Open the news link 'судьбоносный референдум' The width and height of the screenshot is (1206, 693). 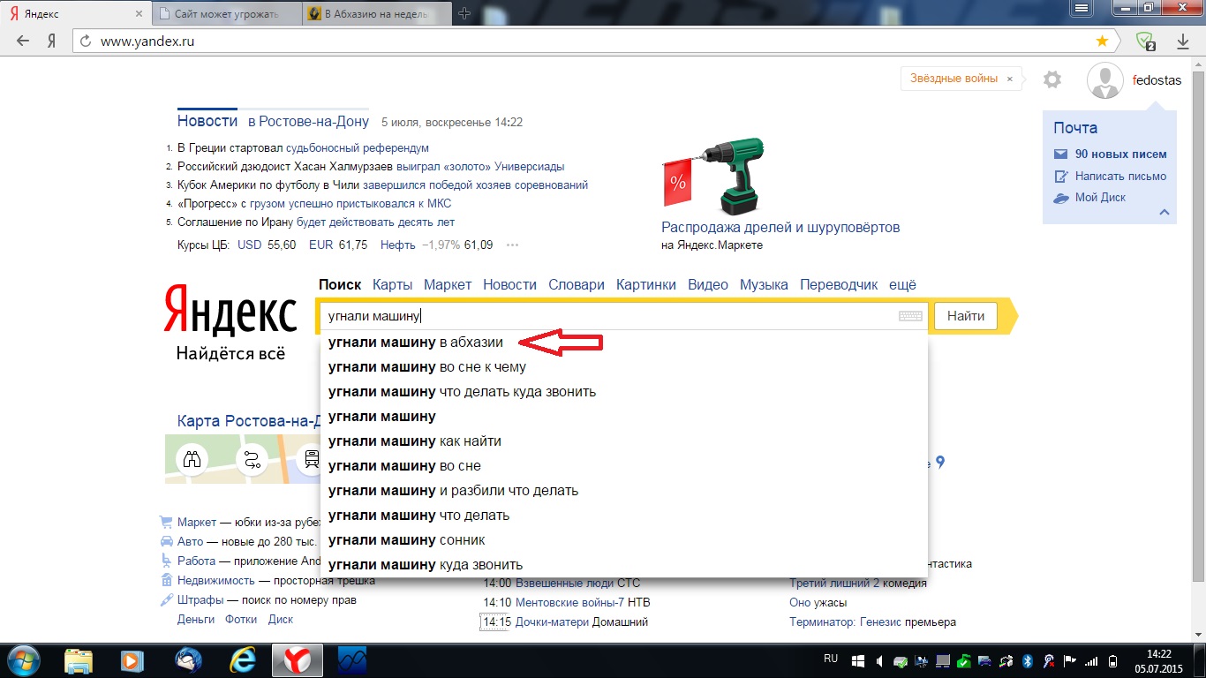pyautogui.click(x=358, y=148)
